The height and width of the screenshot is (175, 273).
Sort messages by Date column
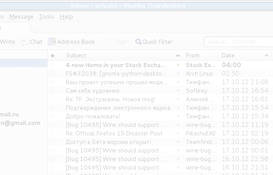(x=245, y=55)
